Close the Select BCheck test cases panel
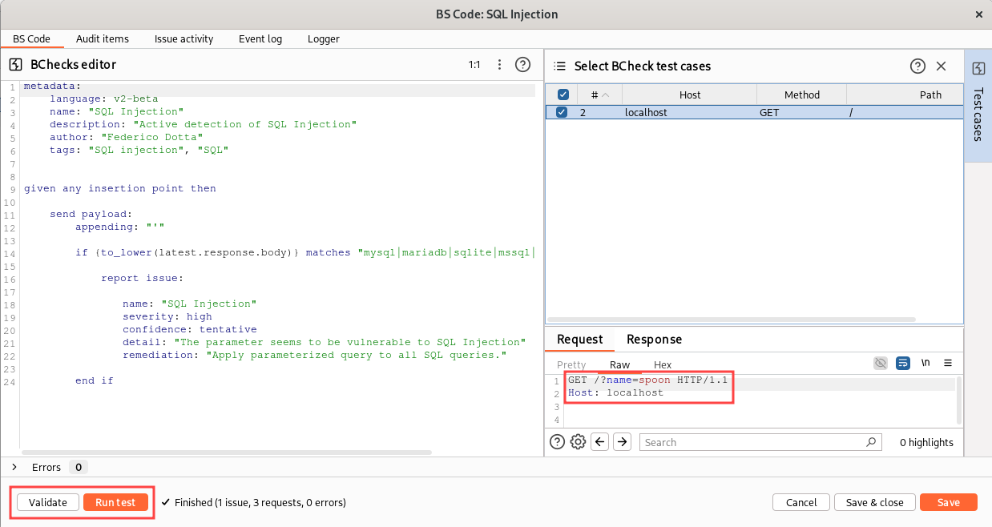992x527 pixels. pos(941,66)
